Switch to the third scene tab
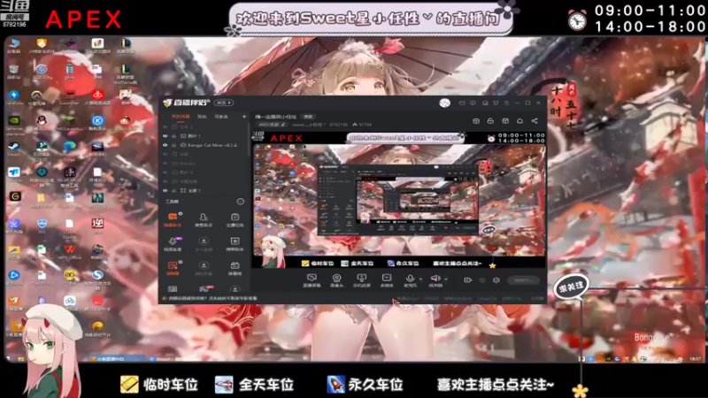Image resolution: width=708 pixels, height=398 pixels. click(220, 117)
